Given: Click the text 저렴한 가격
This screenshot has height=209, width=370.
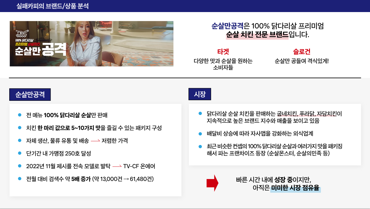Looking at the screenshot, I should point(115,141).
